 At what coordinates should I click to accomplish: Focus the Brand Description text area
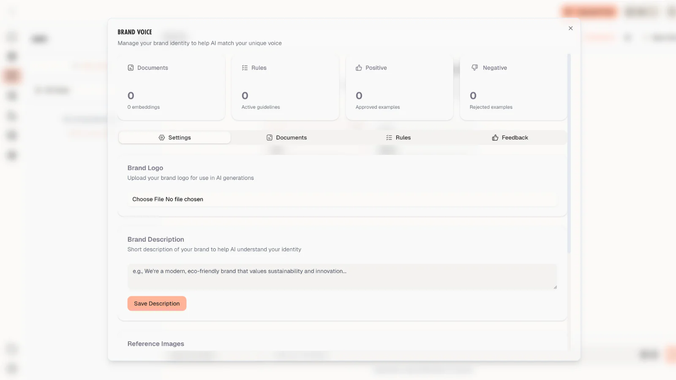[342, 277]
